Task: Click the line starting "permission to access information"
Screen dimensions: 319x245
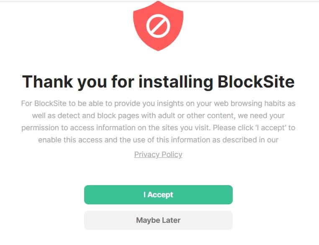Action: (158, 127)
